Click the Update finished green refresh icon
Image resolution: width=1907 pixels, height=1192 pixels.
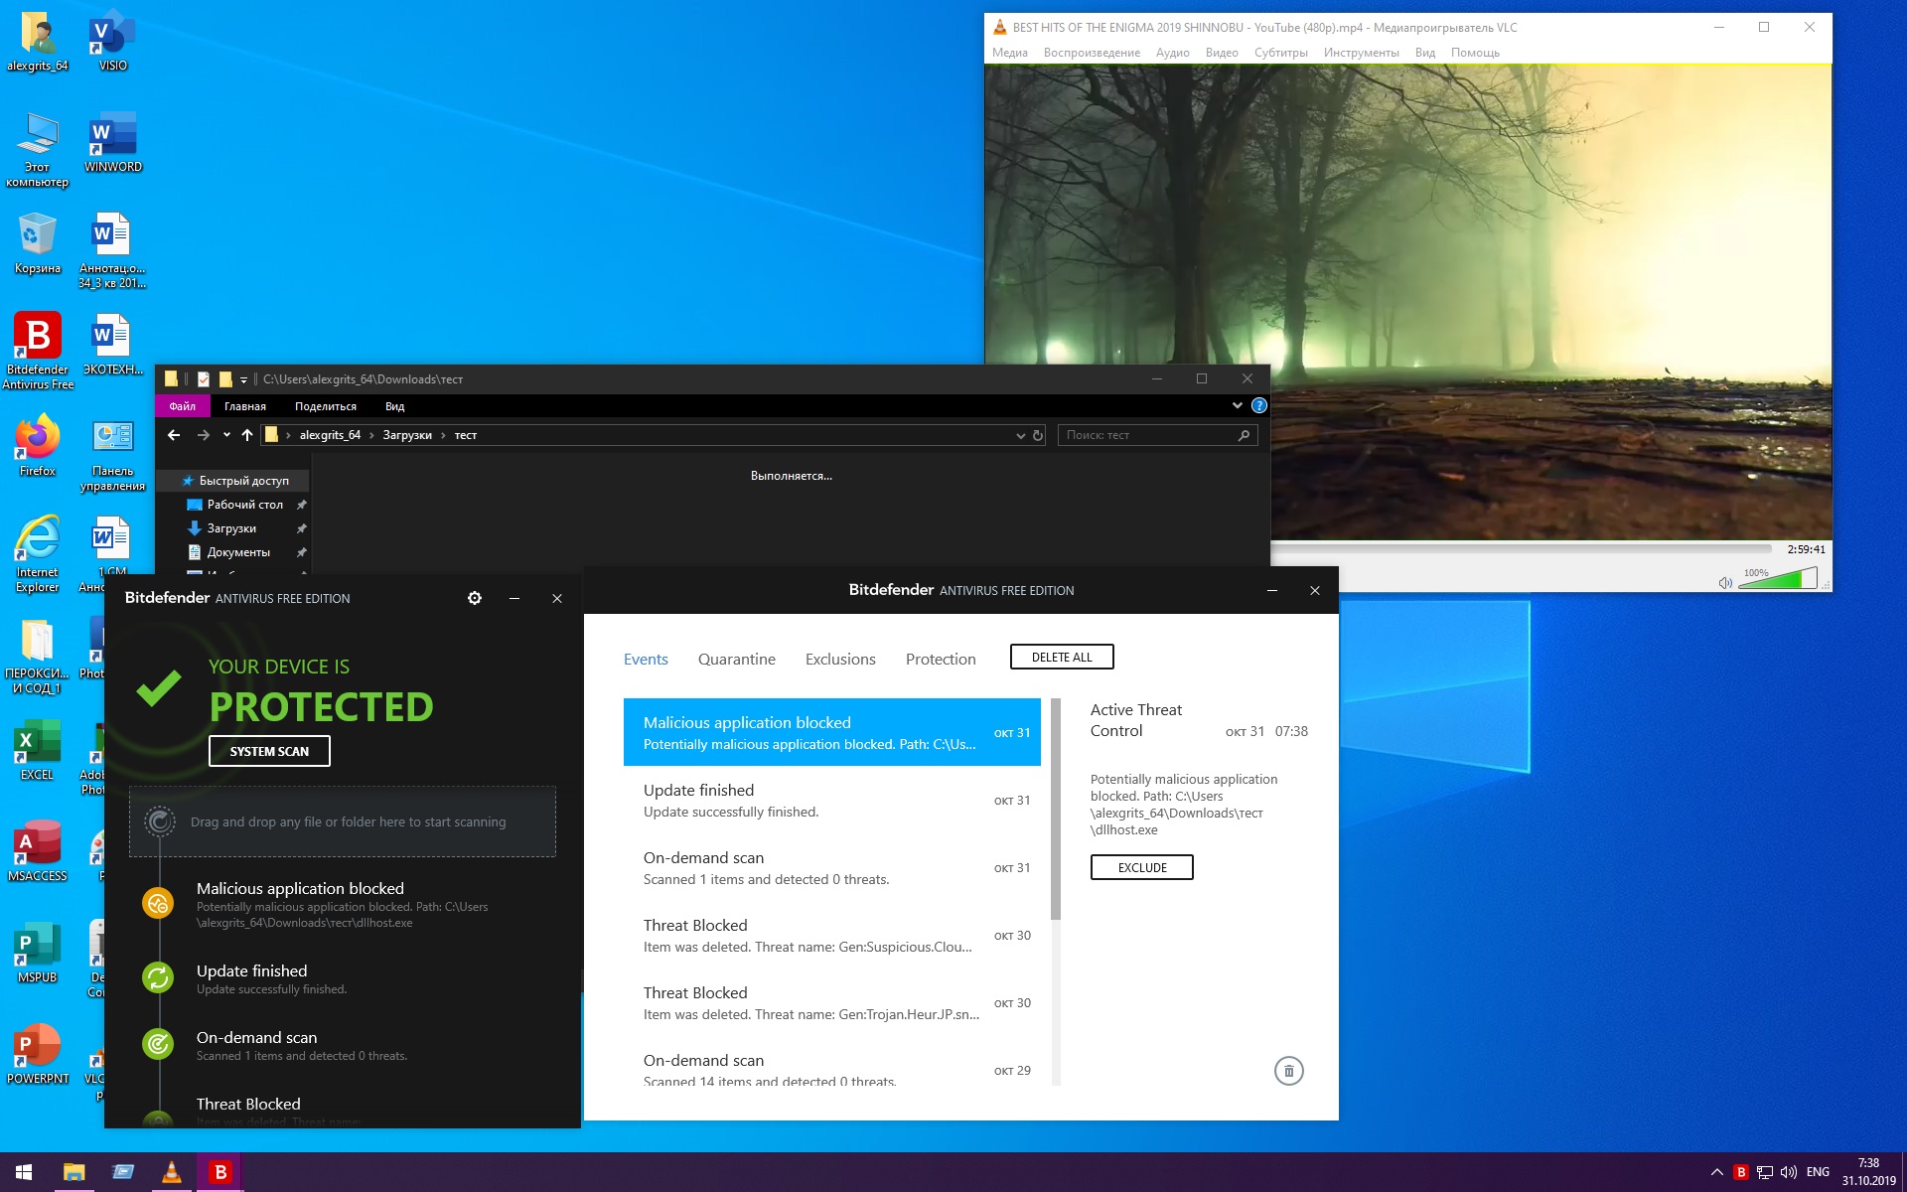tap(158, 977)
